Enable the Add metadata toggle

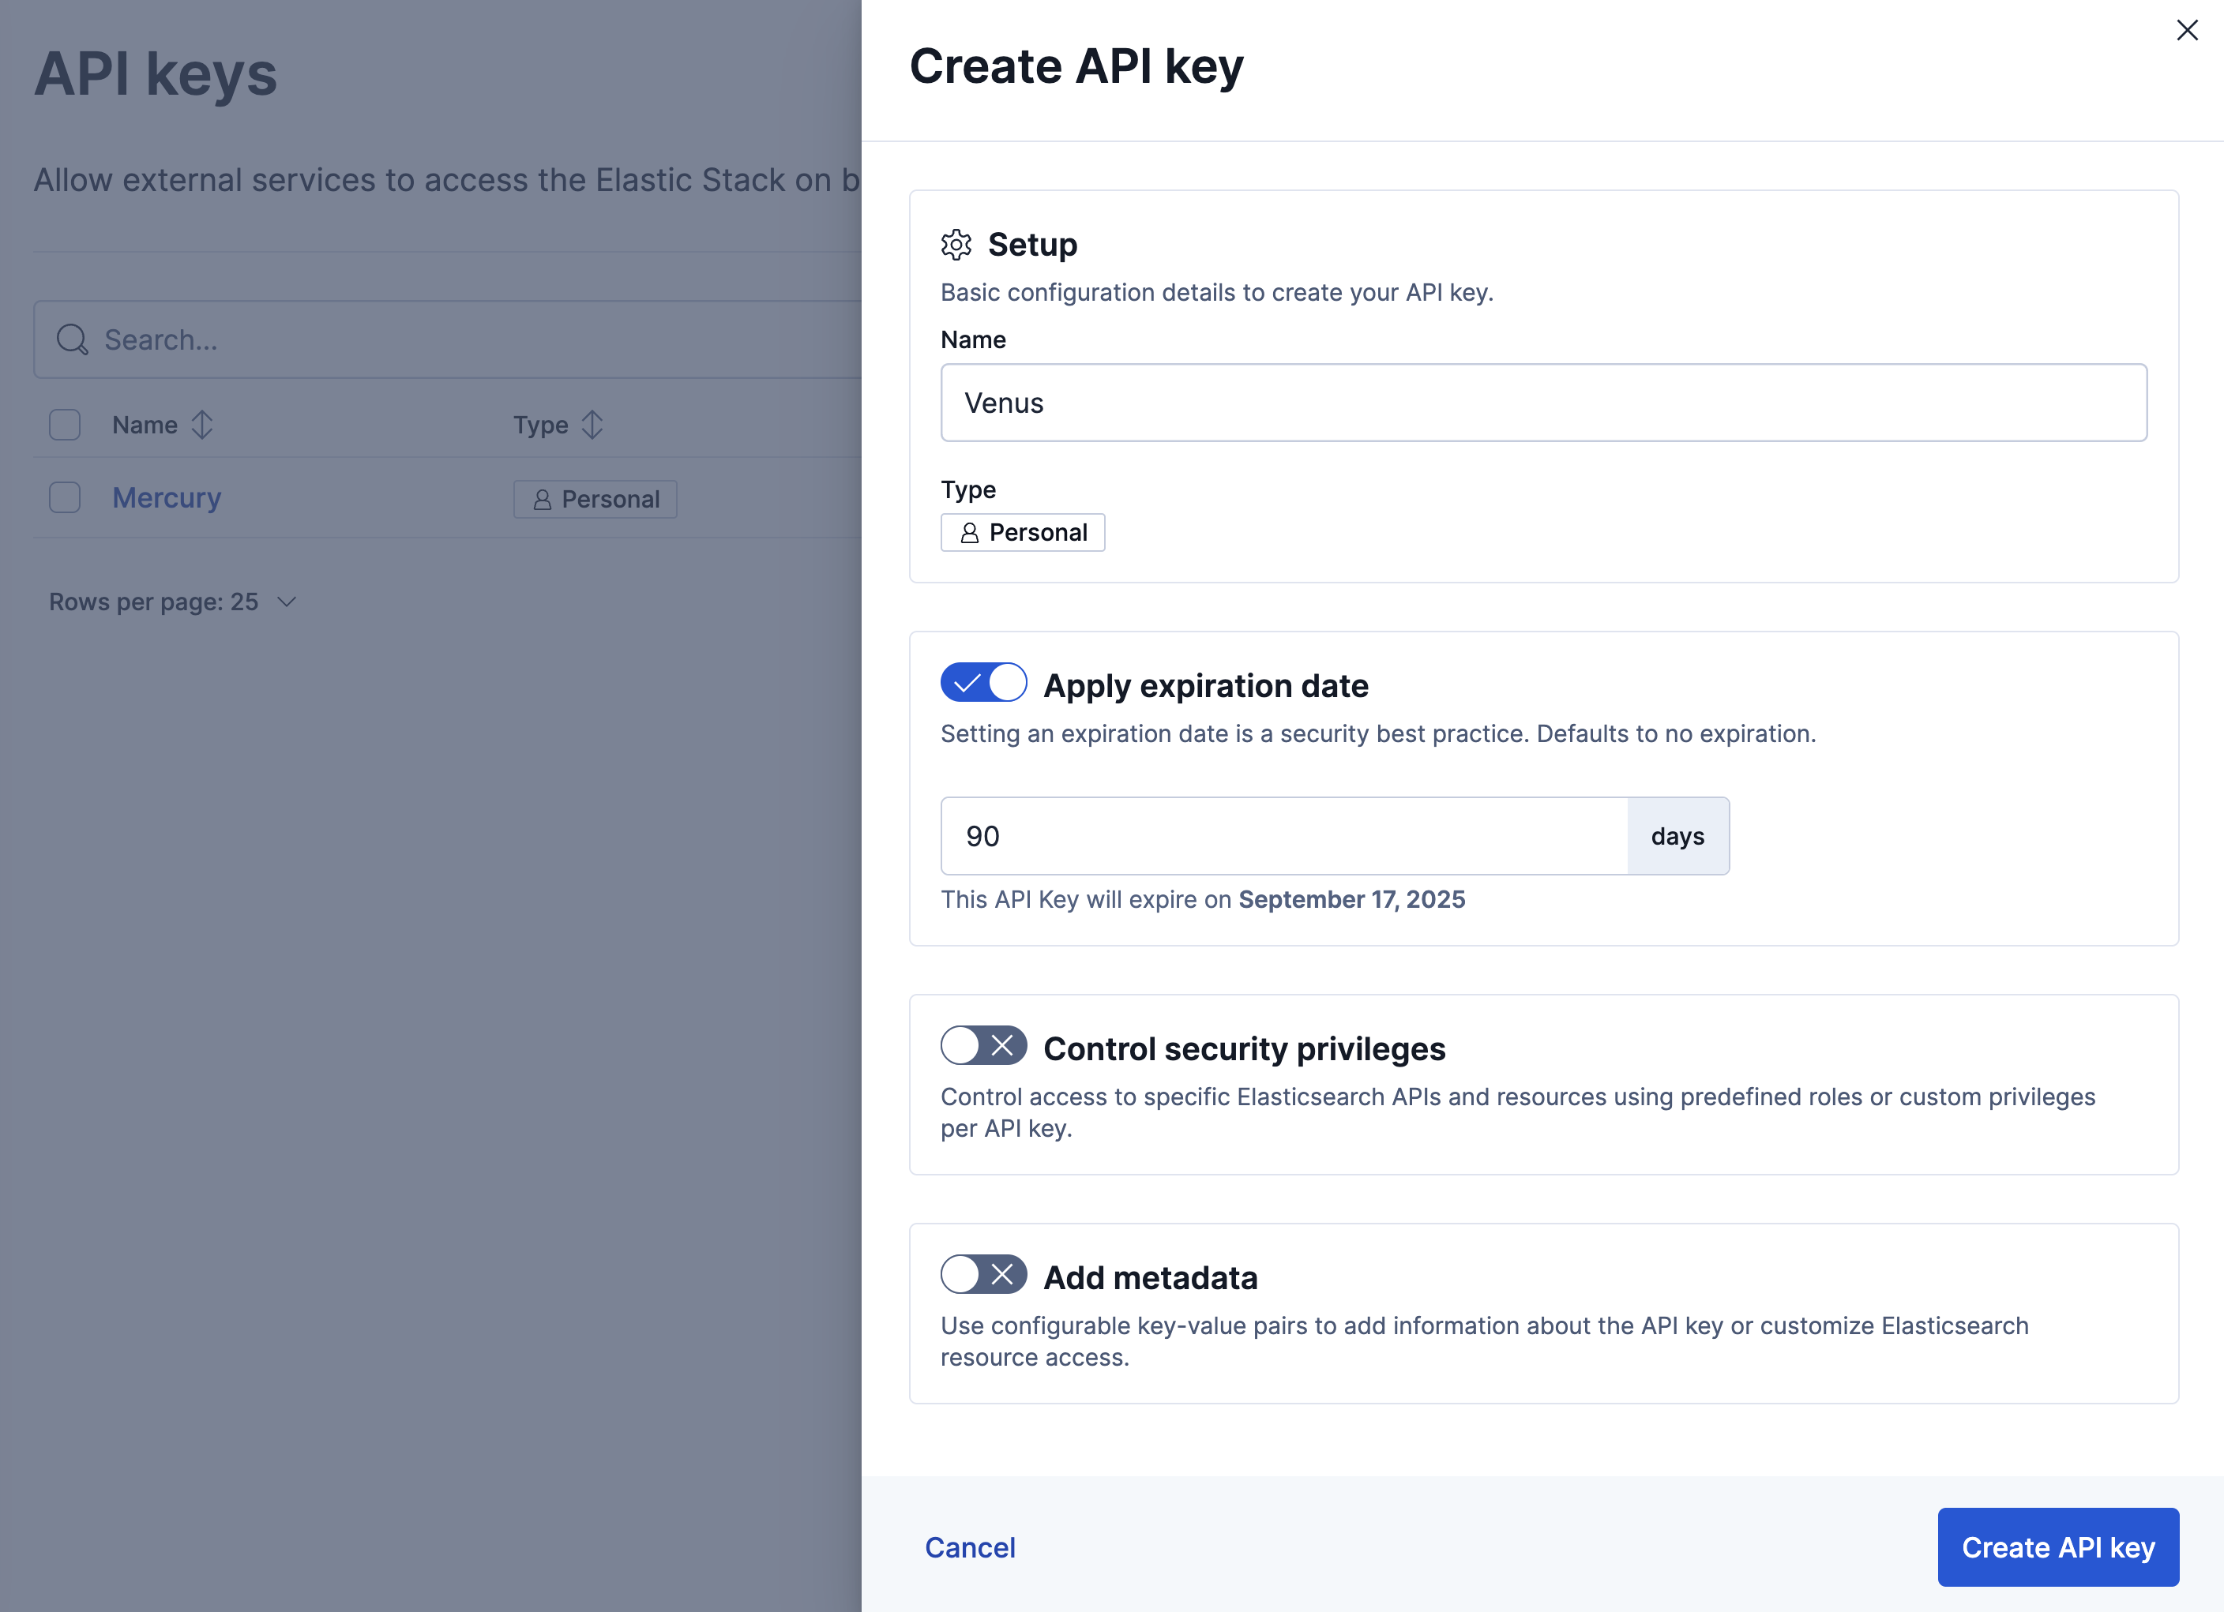983,1275
